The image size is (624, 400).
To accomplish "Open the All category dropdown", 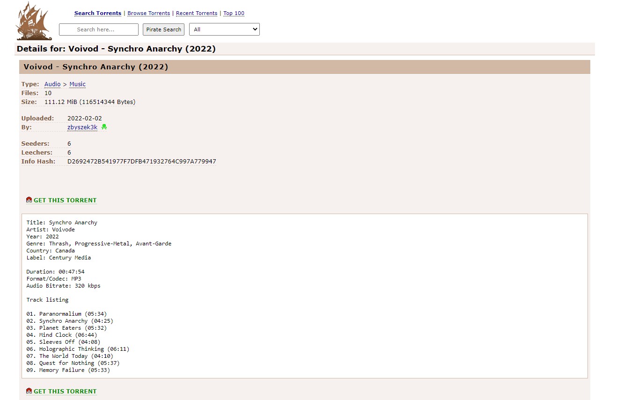I will (224, 29).
